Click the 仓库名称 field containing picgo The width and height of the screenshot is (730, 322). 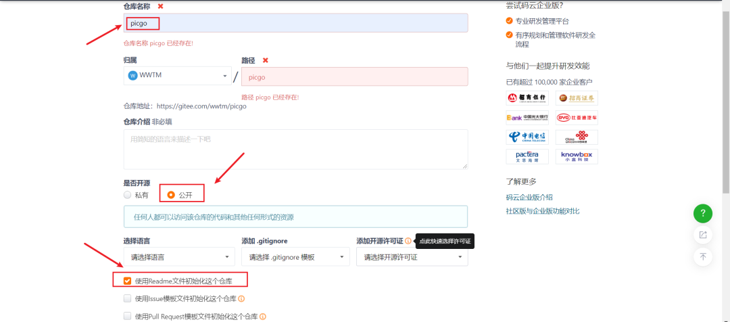[x=295, y=23]
